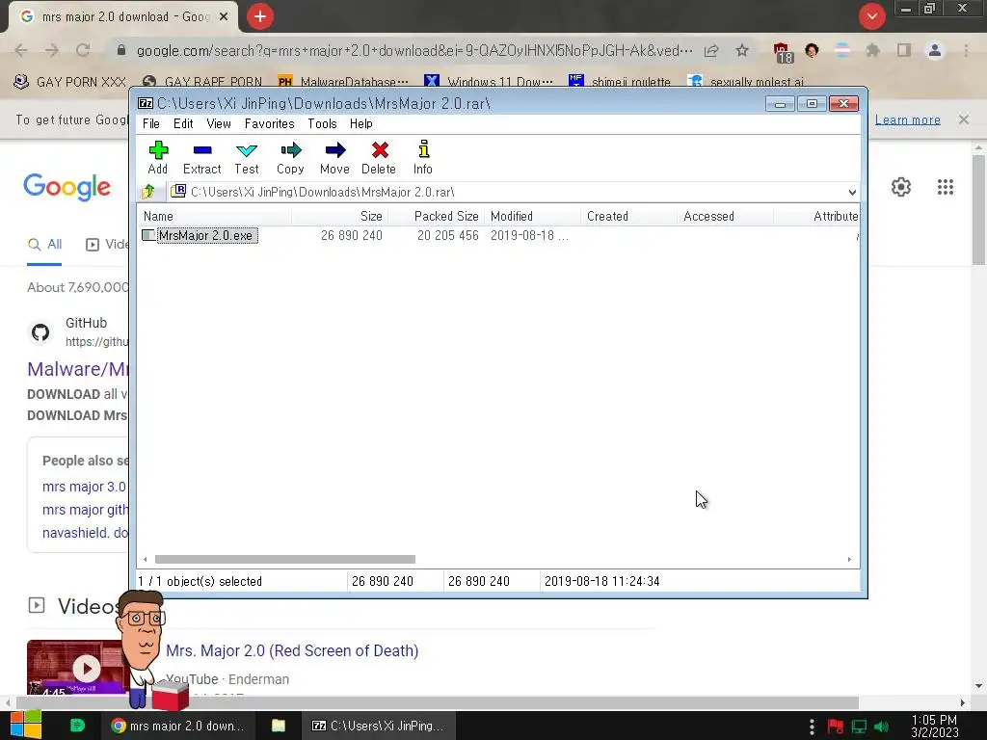Select the All search tab
The image size is (987, 740).
pos(44,244)
